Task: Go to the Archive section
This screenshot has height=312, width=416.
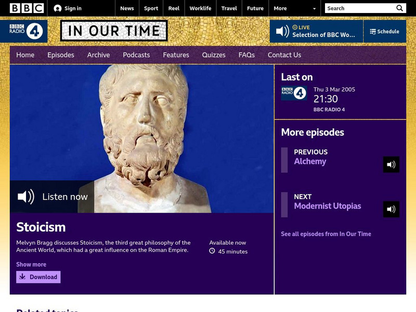Action: 98,55
